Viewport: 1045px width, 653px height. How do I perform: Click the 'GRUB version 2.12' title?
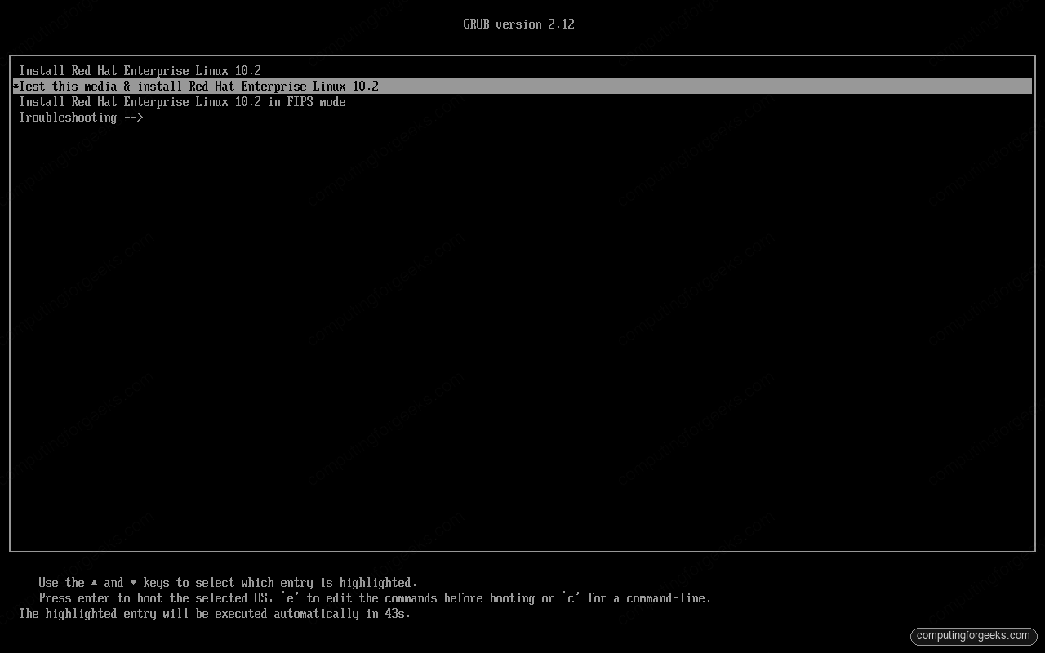(519, 24)
